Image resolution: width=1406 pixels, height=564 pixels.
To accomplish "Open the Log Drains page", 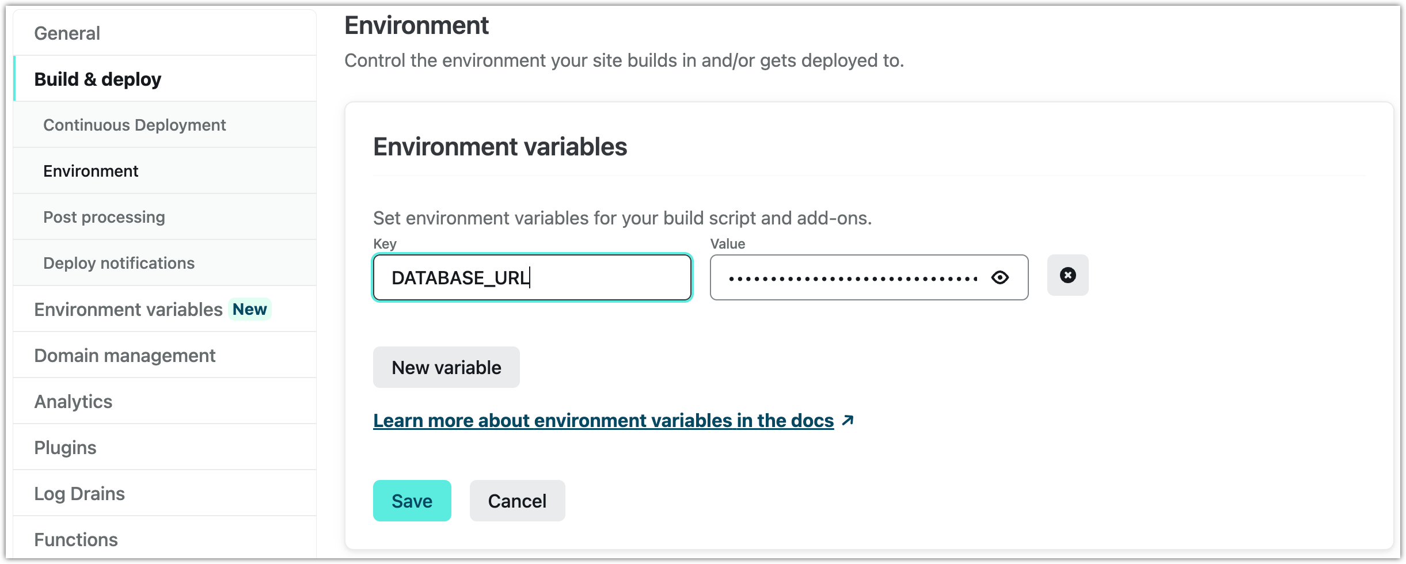I will [x=79, y=493].
